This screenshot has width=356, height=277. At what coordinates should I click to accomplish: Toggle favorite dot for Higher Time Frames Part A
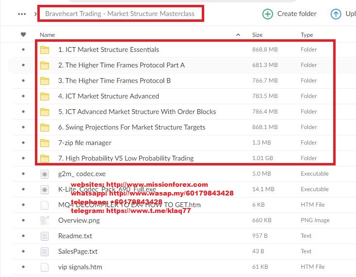pyautogui.click(x=23, y=65)
